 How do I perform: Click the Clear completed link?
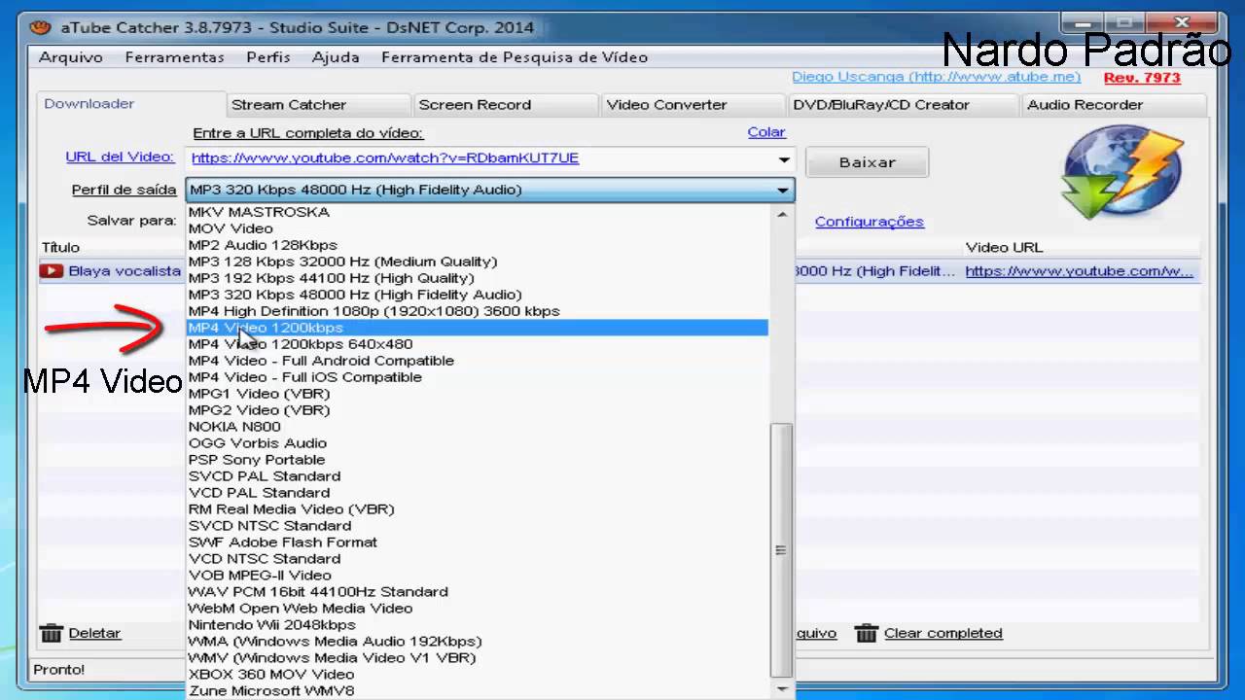[943, 633]
